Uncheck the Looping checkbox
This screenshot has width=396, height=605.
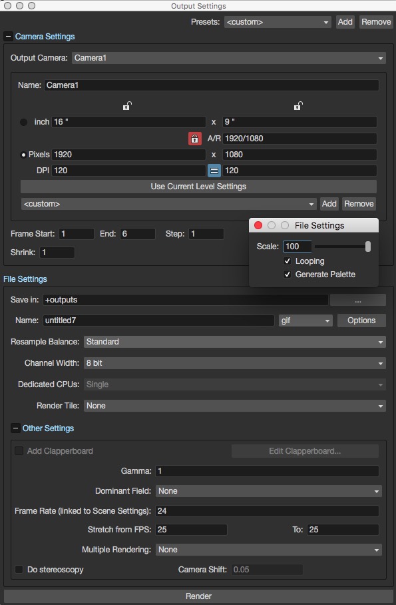click(288, 261)
